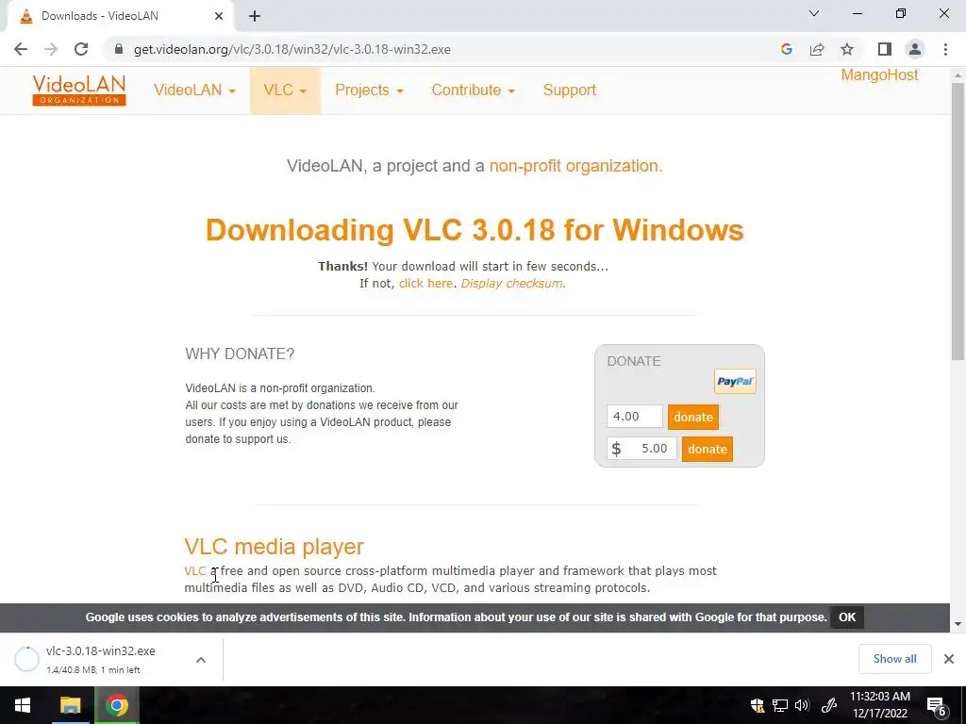
Task: Accept cookies with the OK button
Action: click(x=847, y=617)
